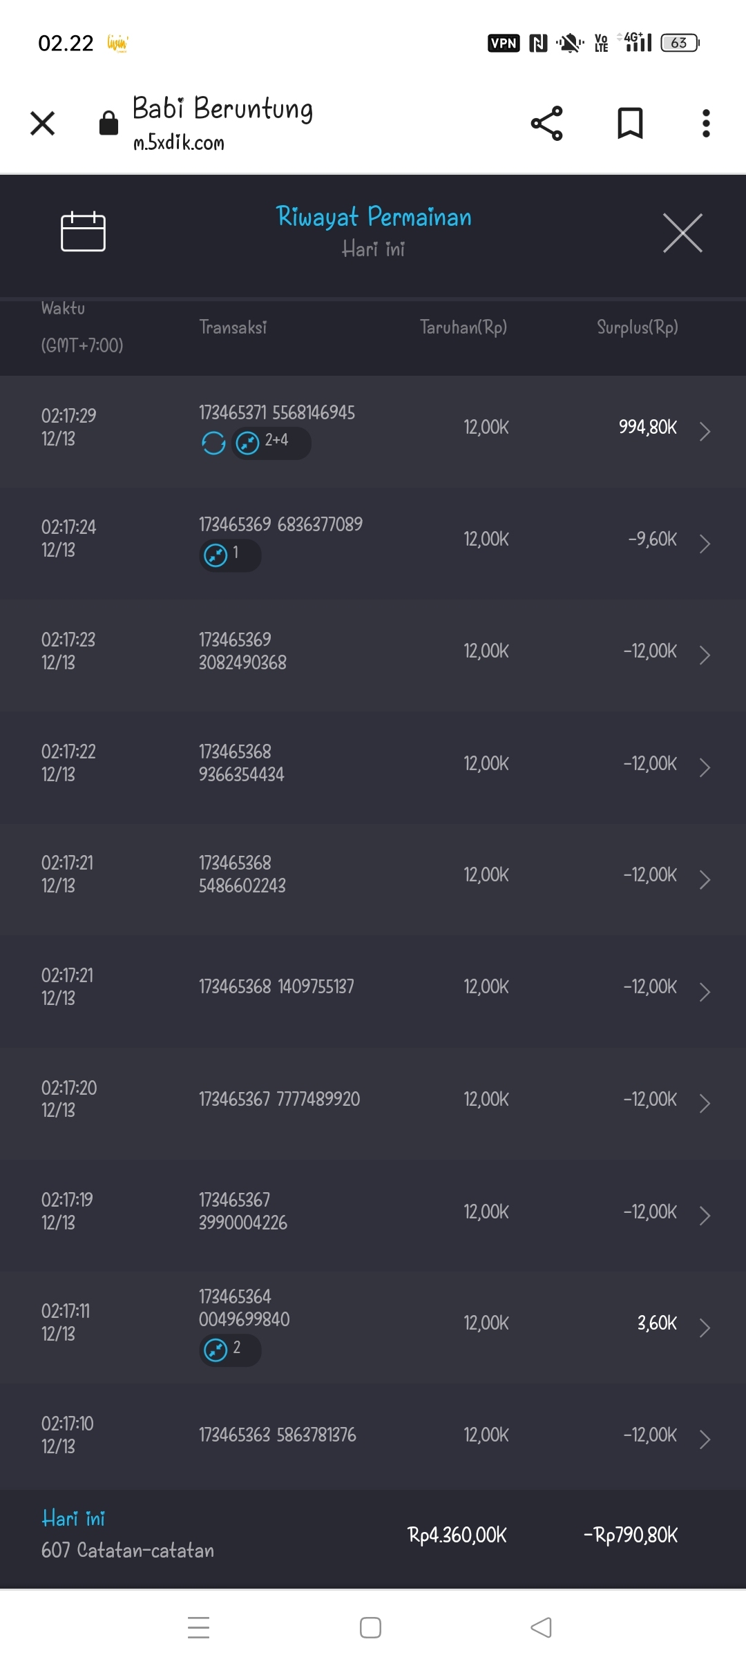Close the browser tab with the X
This screenshot has width=746, height=1666.
point(43,124)
